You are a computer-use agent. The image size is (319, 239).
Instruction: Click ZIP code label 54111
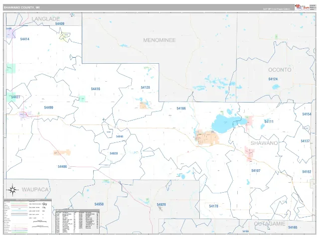click(x=269, y=121)
